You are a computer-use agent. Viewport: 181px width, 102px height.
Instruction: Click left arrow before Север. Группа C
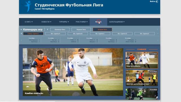coord(21,33)
